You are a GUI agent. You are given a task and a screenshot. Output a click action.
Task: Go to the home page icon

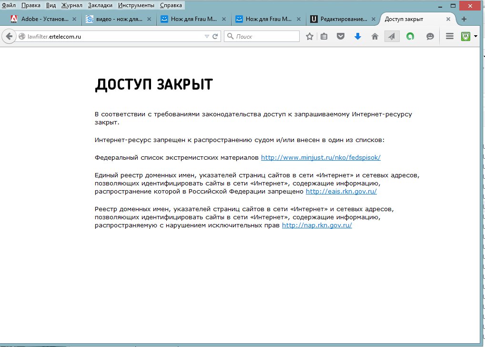tap(375, 37)
